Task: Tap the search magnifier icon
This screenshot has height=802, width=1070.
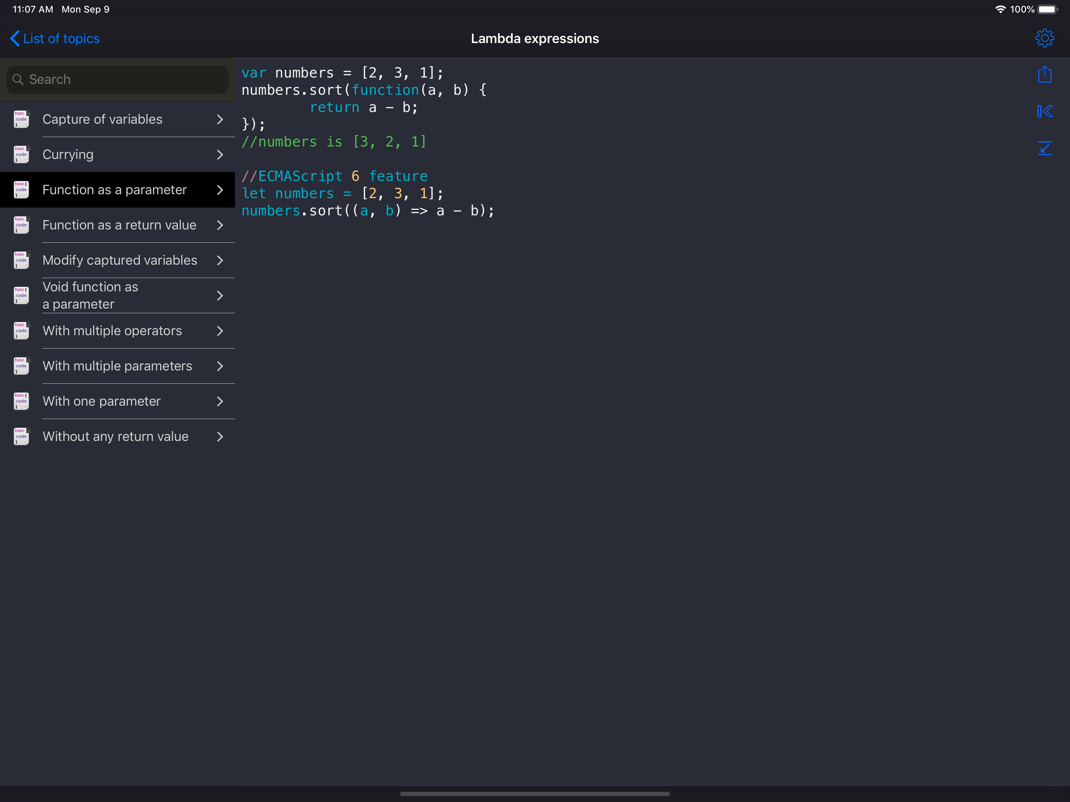Action: 18,79
